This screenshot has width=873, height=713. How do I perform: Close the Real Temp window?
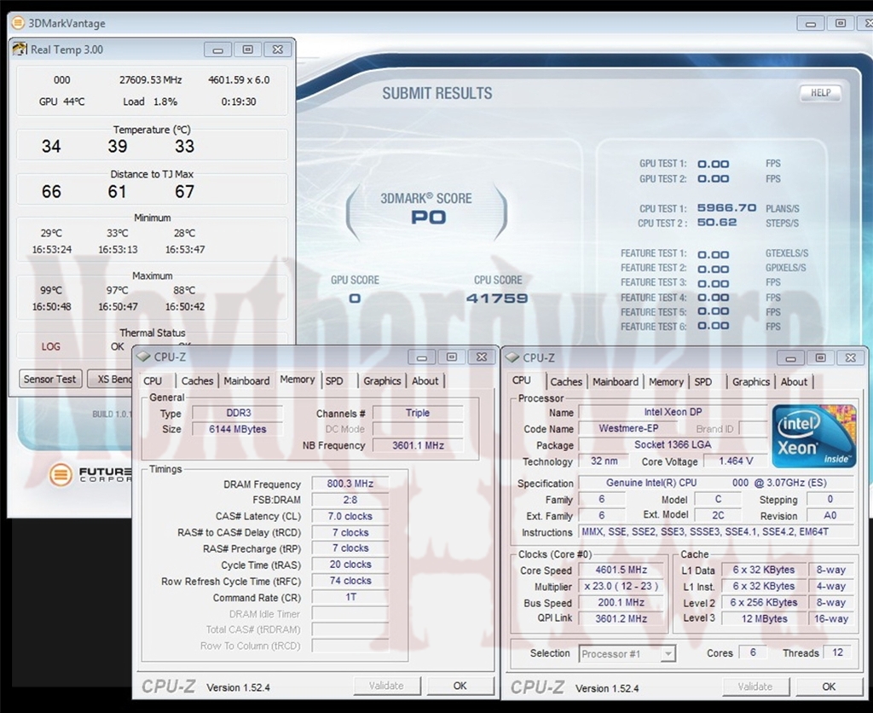pos(278,49)
